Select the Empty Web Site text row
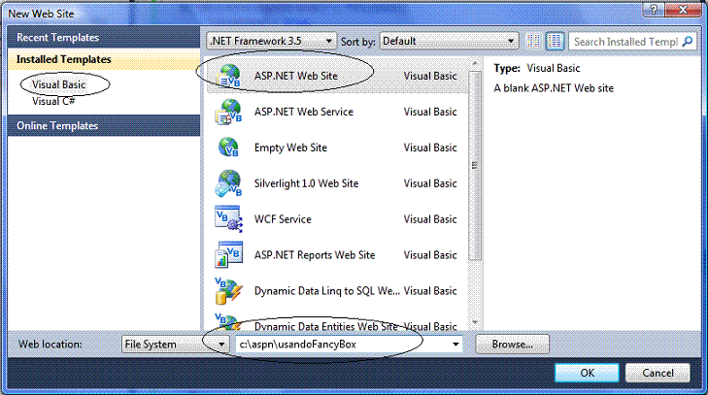Screen dimensions: 708x395 337,148
